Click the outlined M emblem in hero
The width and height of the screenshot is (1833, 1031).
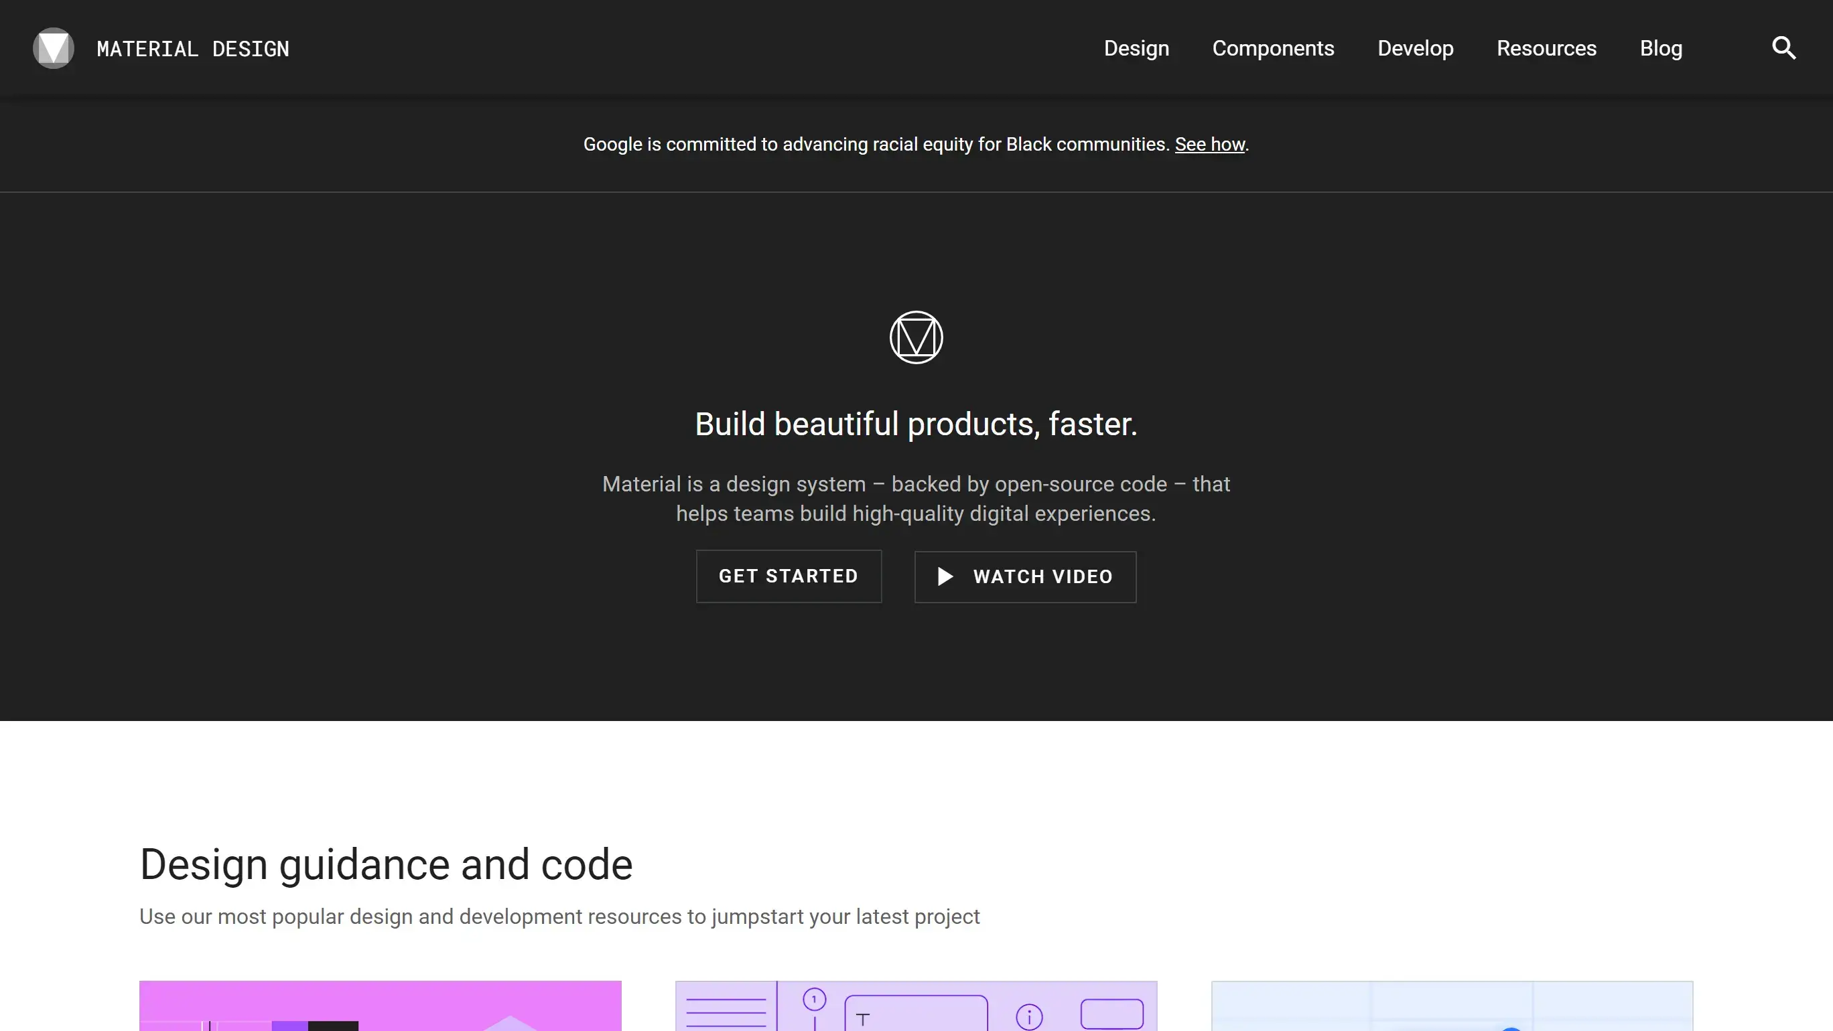tap(916, 337)
